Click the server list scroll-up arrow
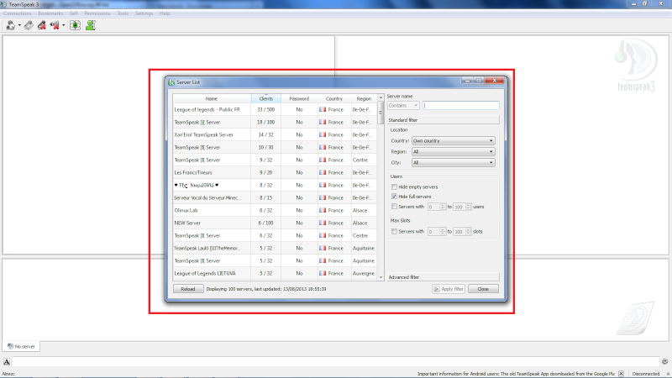 (381, 97)
